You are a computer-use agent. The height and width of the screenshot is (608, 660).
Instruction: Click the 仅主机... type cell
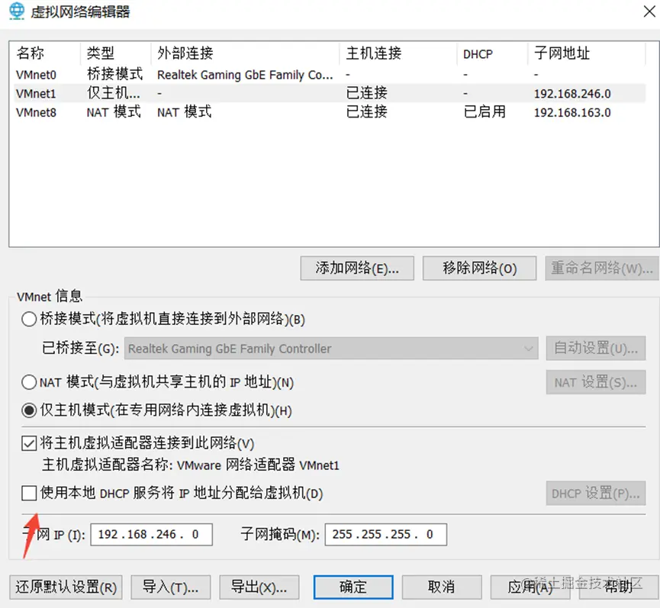[x=113, y=93]
